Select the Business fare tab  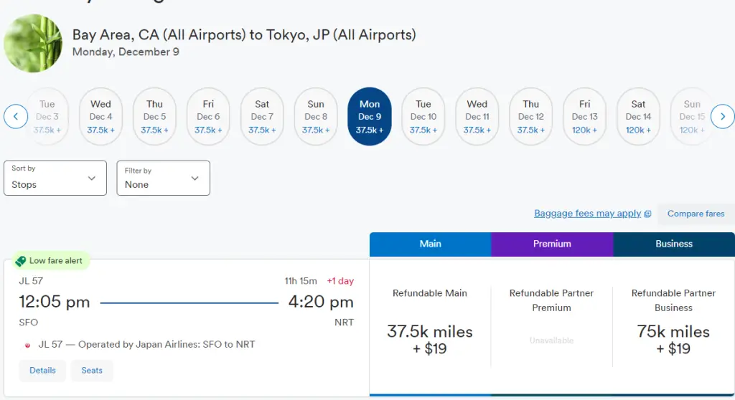tap(674, 244)
